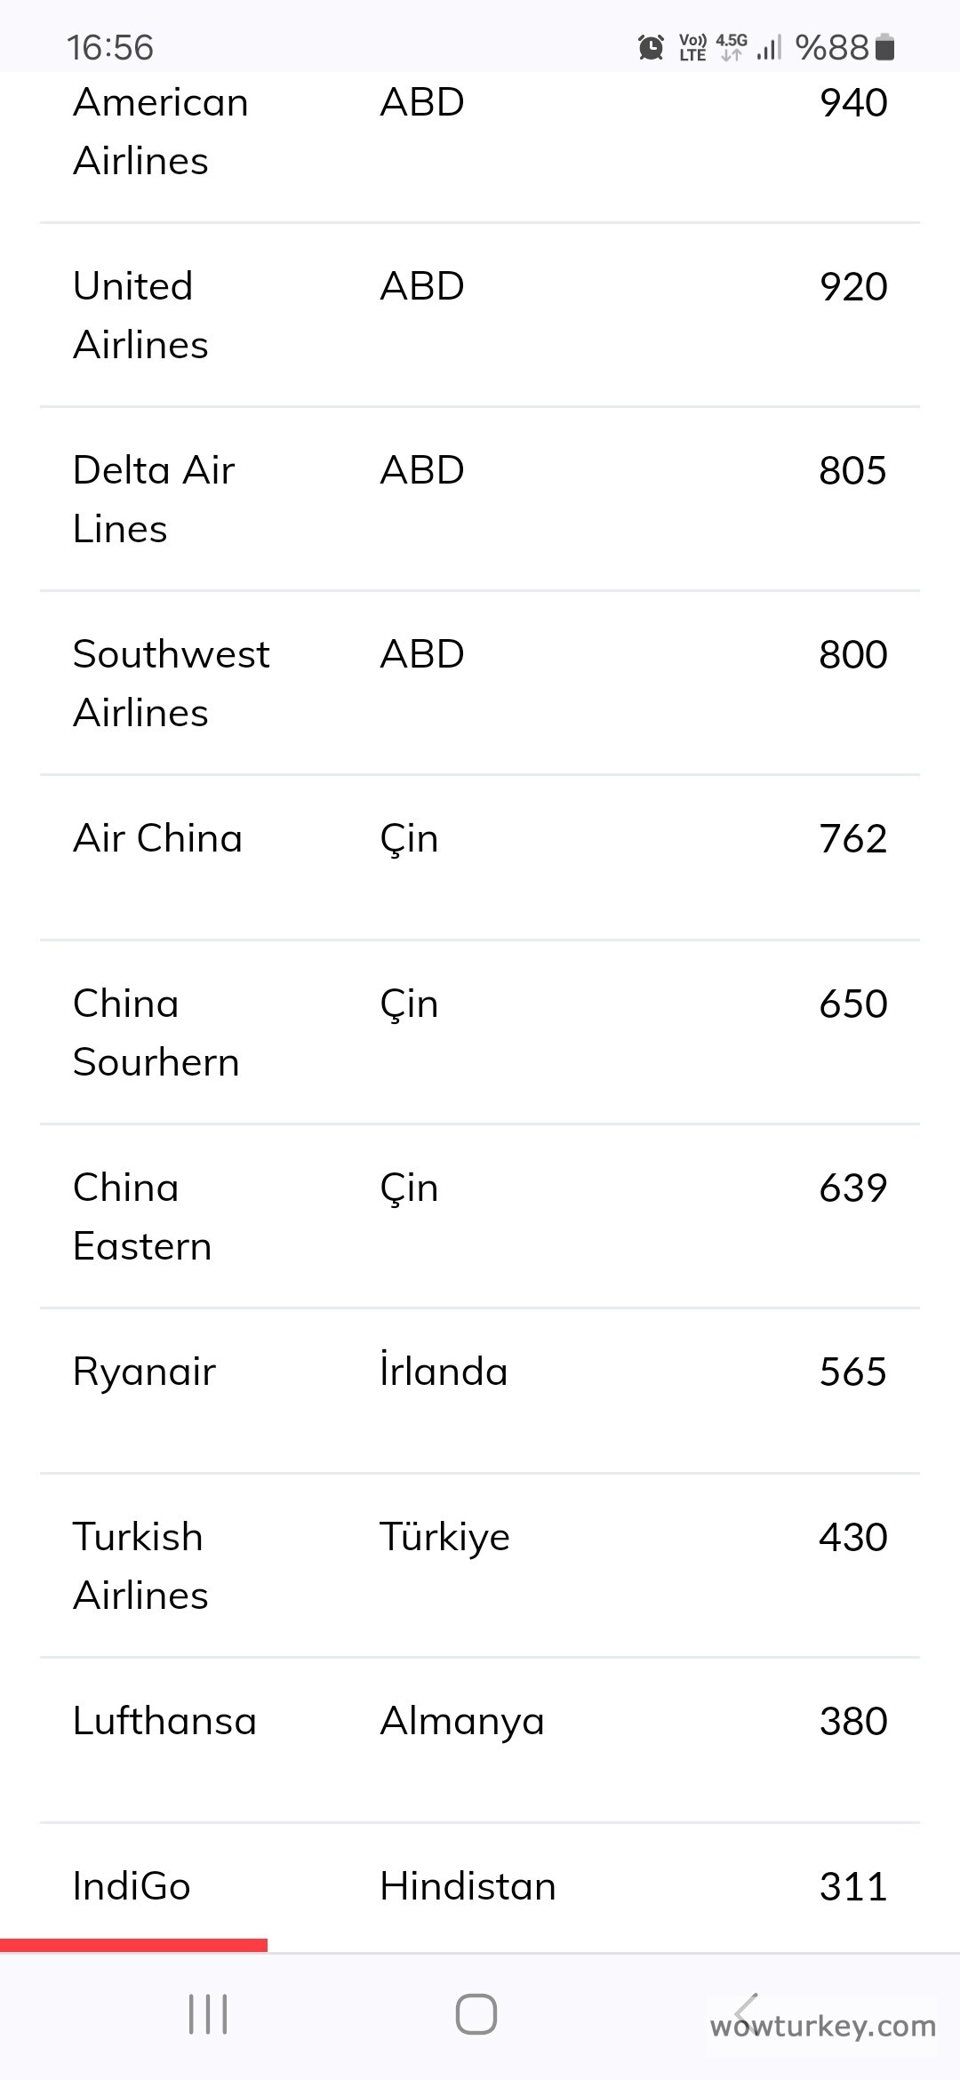Tap the 4.5G network indicator
The image size is (960, 2080).
click(x=732, y=47)
